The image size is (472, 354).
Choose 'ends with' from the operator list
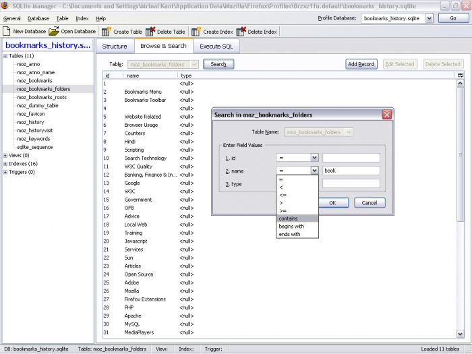(x=297, y=234)
